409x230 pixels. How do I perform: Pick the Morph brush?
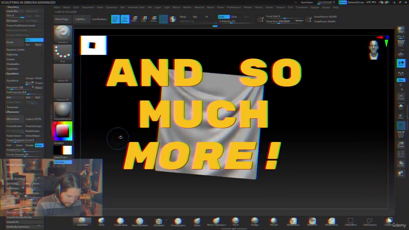(274, 222)
